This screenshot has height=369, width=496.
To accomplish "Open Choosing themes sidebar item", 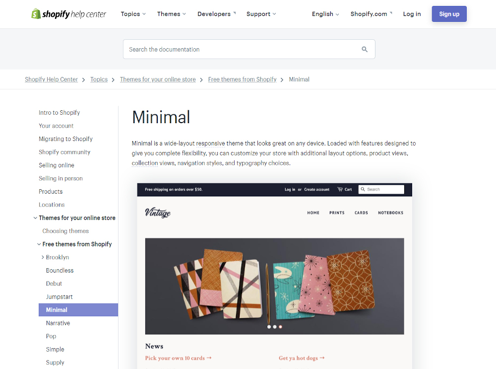I will coord(65,231).
